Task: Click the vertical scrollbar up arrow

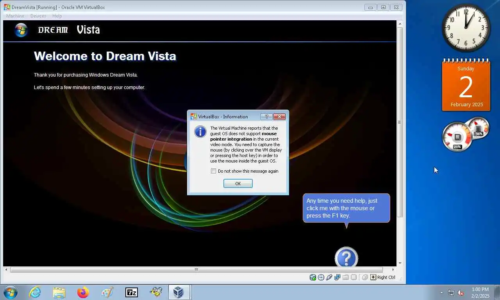Action: pos(400,24)
